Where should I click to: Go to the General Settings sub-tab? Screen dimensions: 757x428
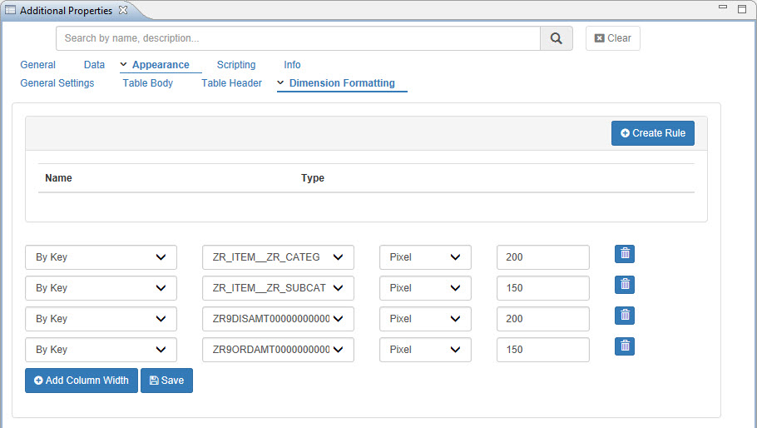point(57,83)
